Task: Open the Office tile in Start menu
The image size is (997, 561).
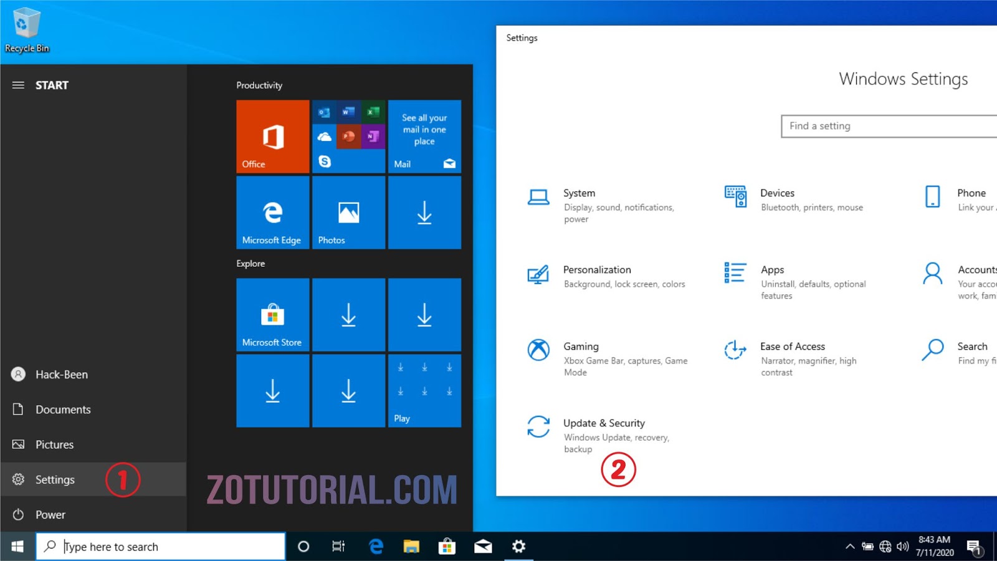Action: [273, 137]
